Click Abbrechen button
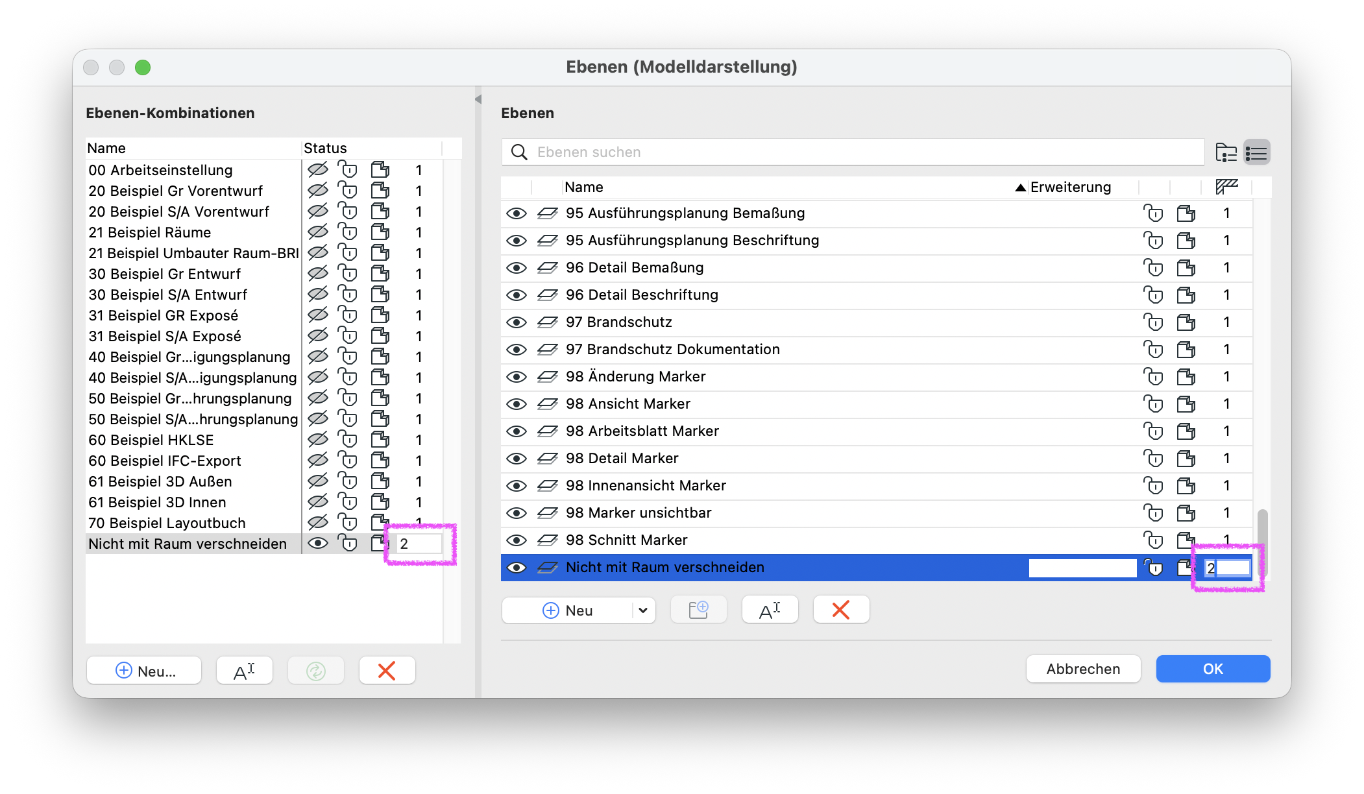Image resolution: width=1364 pixels, height=794 pixels. [1083, 669]
